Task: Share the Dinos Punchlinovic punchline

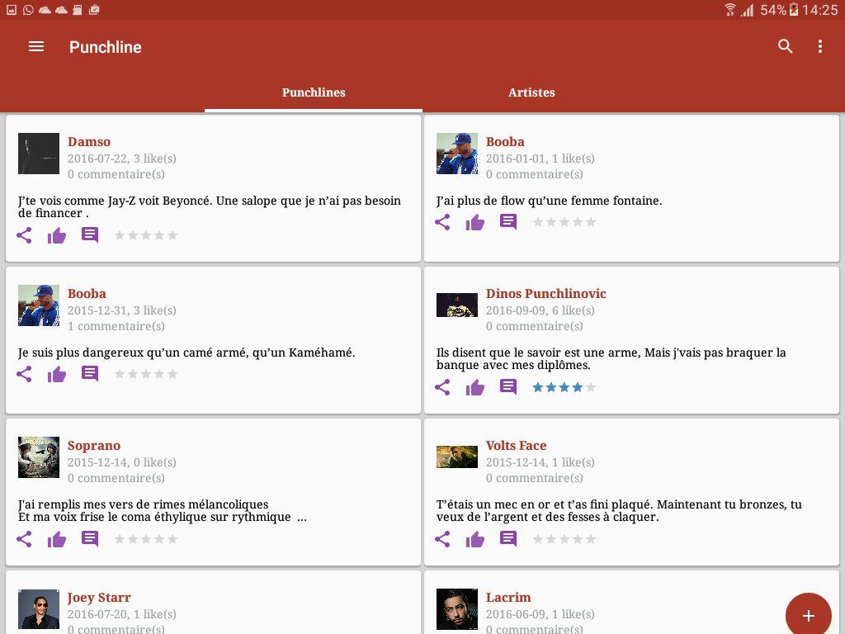Action: coord(442,387)
